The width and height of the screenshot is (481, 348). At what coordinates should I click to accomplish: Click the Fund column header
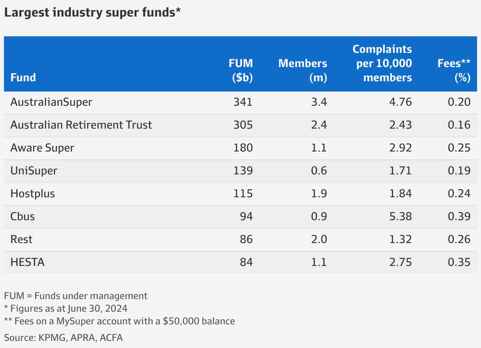[23, 77]
